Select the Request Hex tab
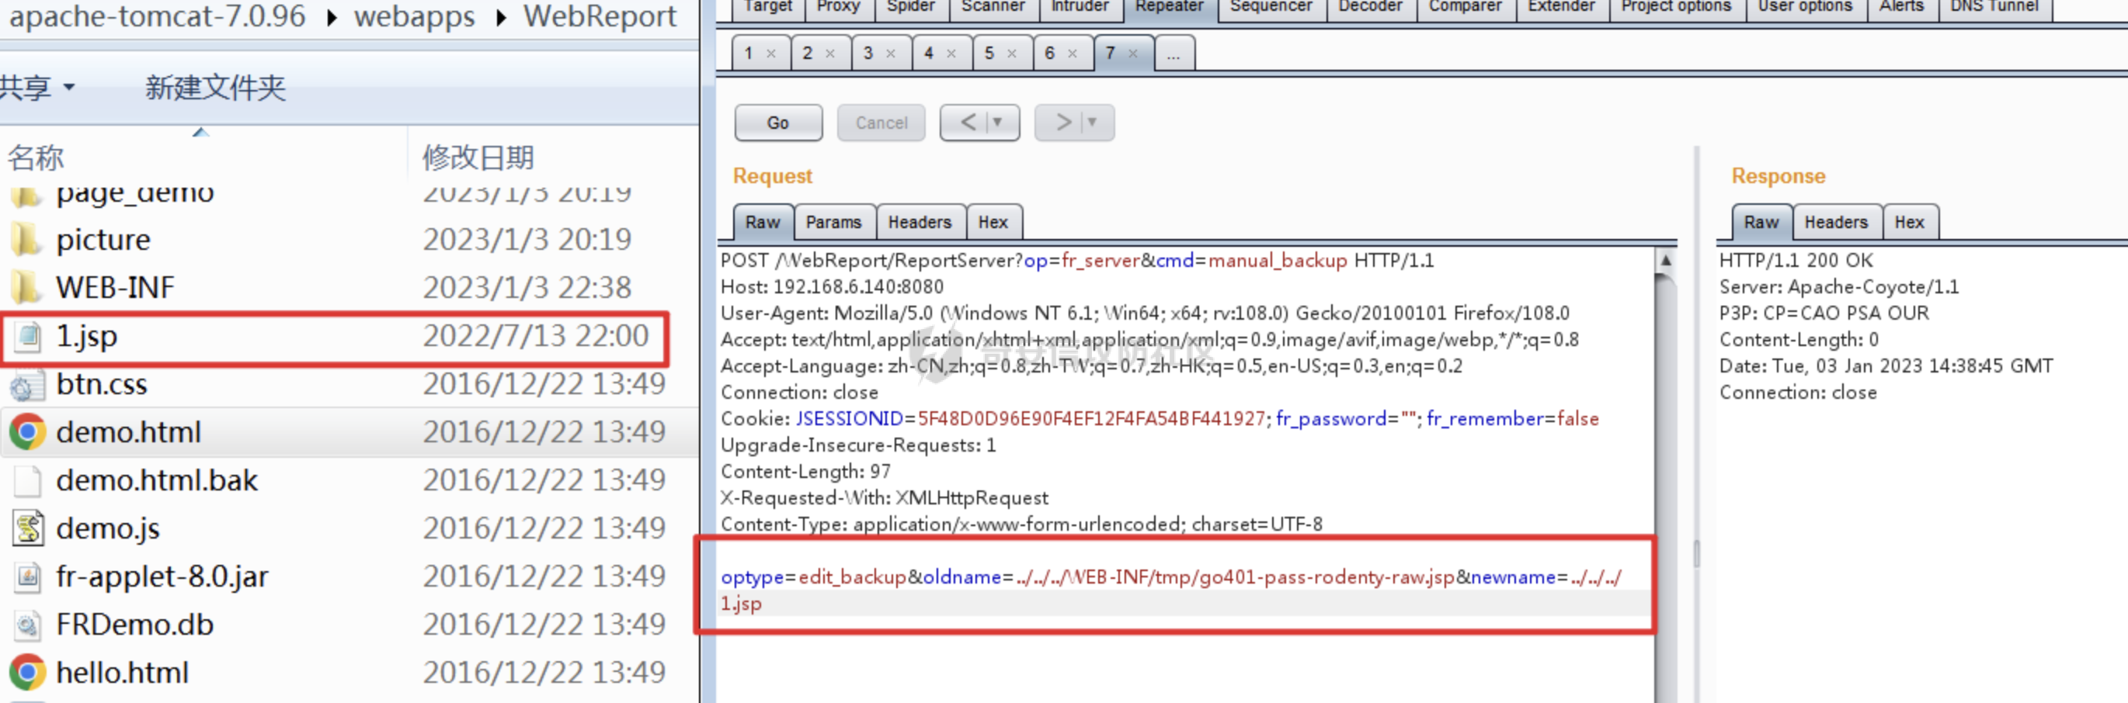The height and width of the screenshot is (703, 2128). [993, 222]
